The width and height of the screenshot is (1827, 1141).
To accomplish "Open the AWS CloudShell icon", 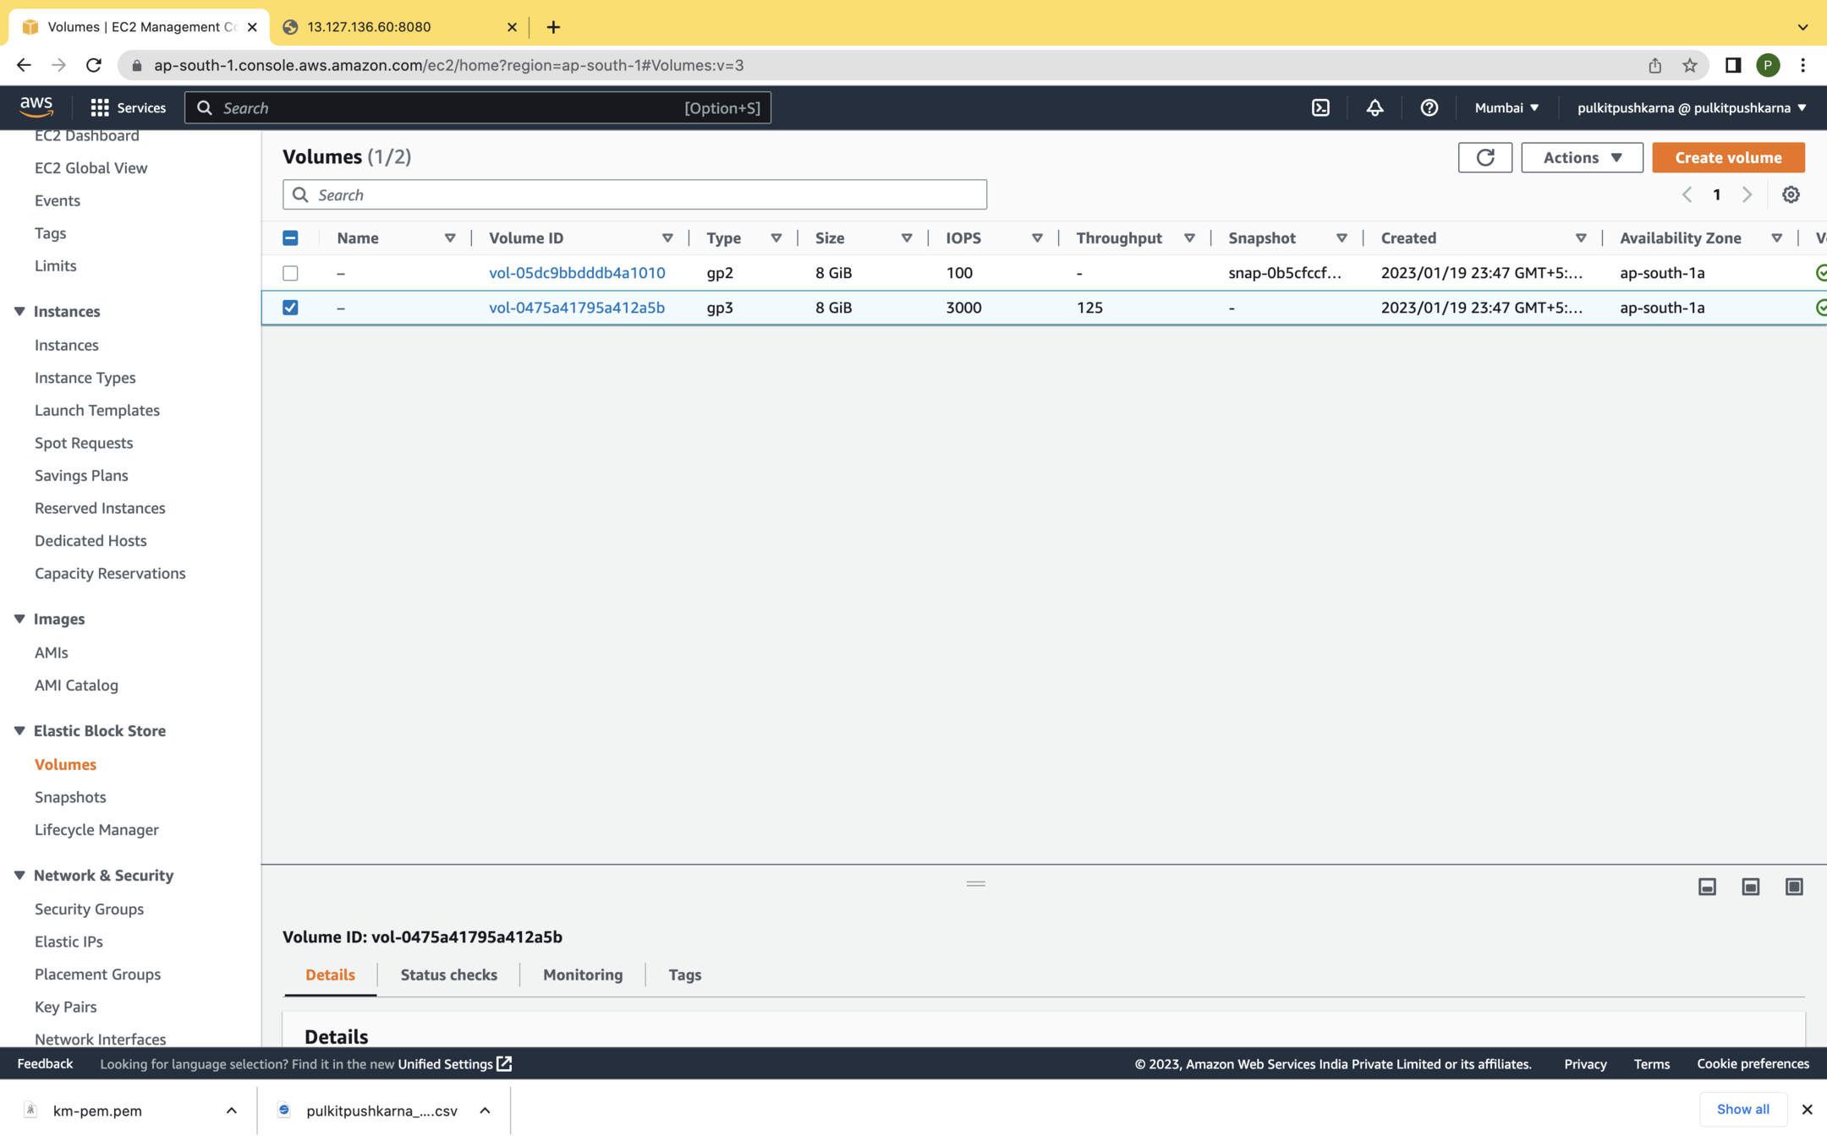I will 1320,107.
